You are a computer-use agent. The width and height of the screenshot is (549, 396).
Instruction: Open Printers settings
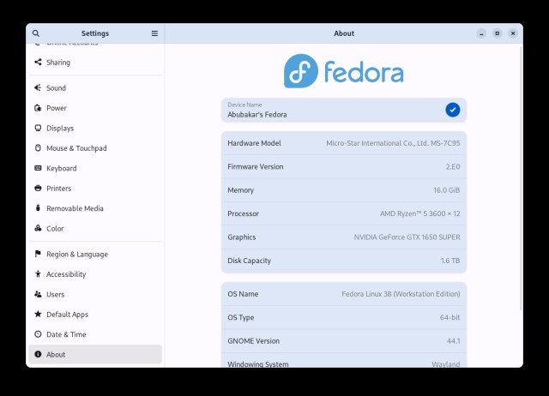click(95, 189)
